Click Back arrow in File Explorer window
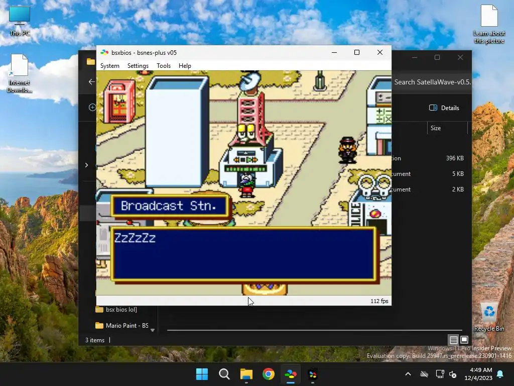 pyautogui.click(x=91, y=82)
